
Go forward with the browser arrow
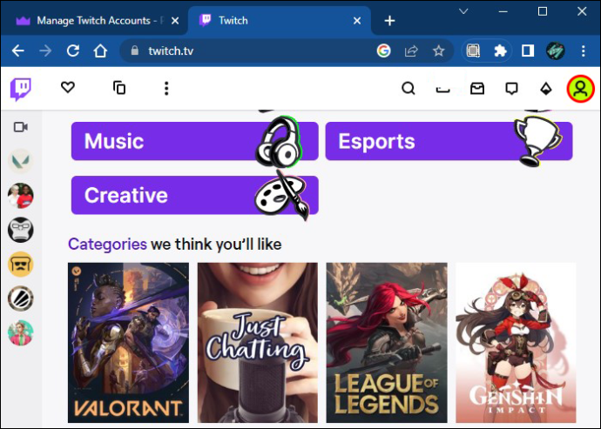(x=45, y=50)
